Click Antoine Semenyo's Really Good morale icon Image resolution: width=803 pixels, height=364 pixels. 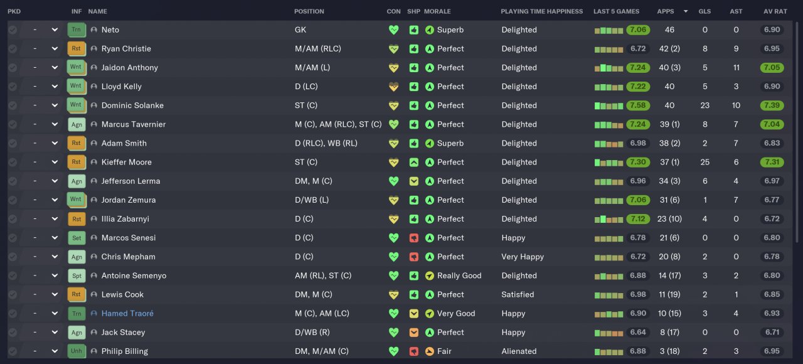(430, 276)
